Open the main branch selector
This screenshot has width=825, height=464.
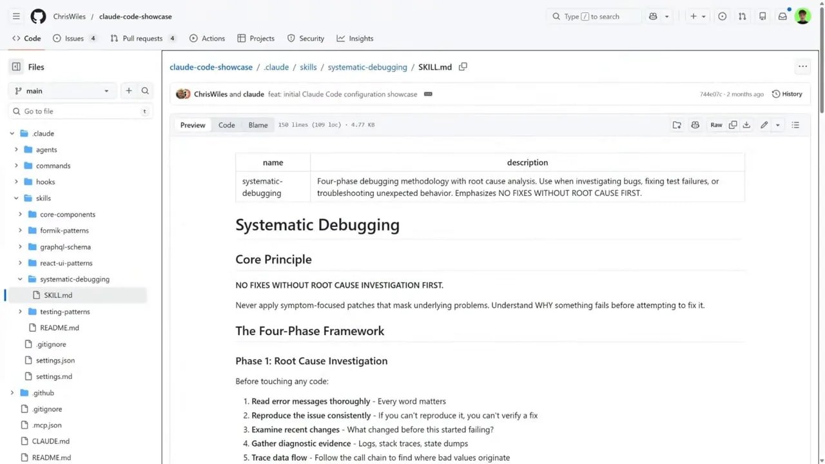click(x=61, y=91)
